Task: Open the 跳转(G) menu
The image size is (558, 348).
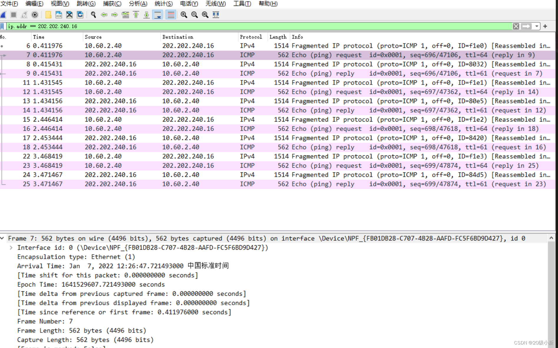Action: click(x=86, y=4)
